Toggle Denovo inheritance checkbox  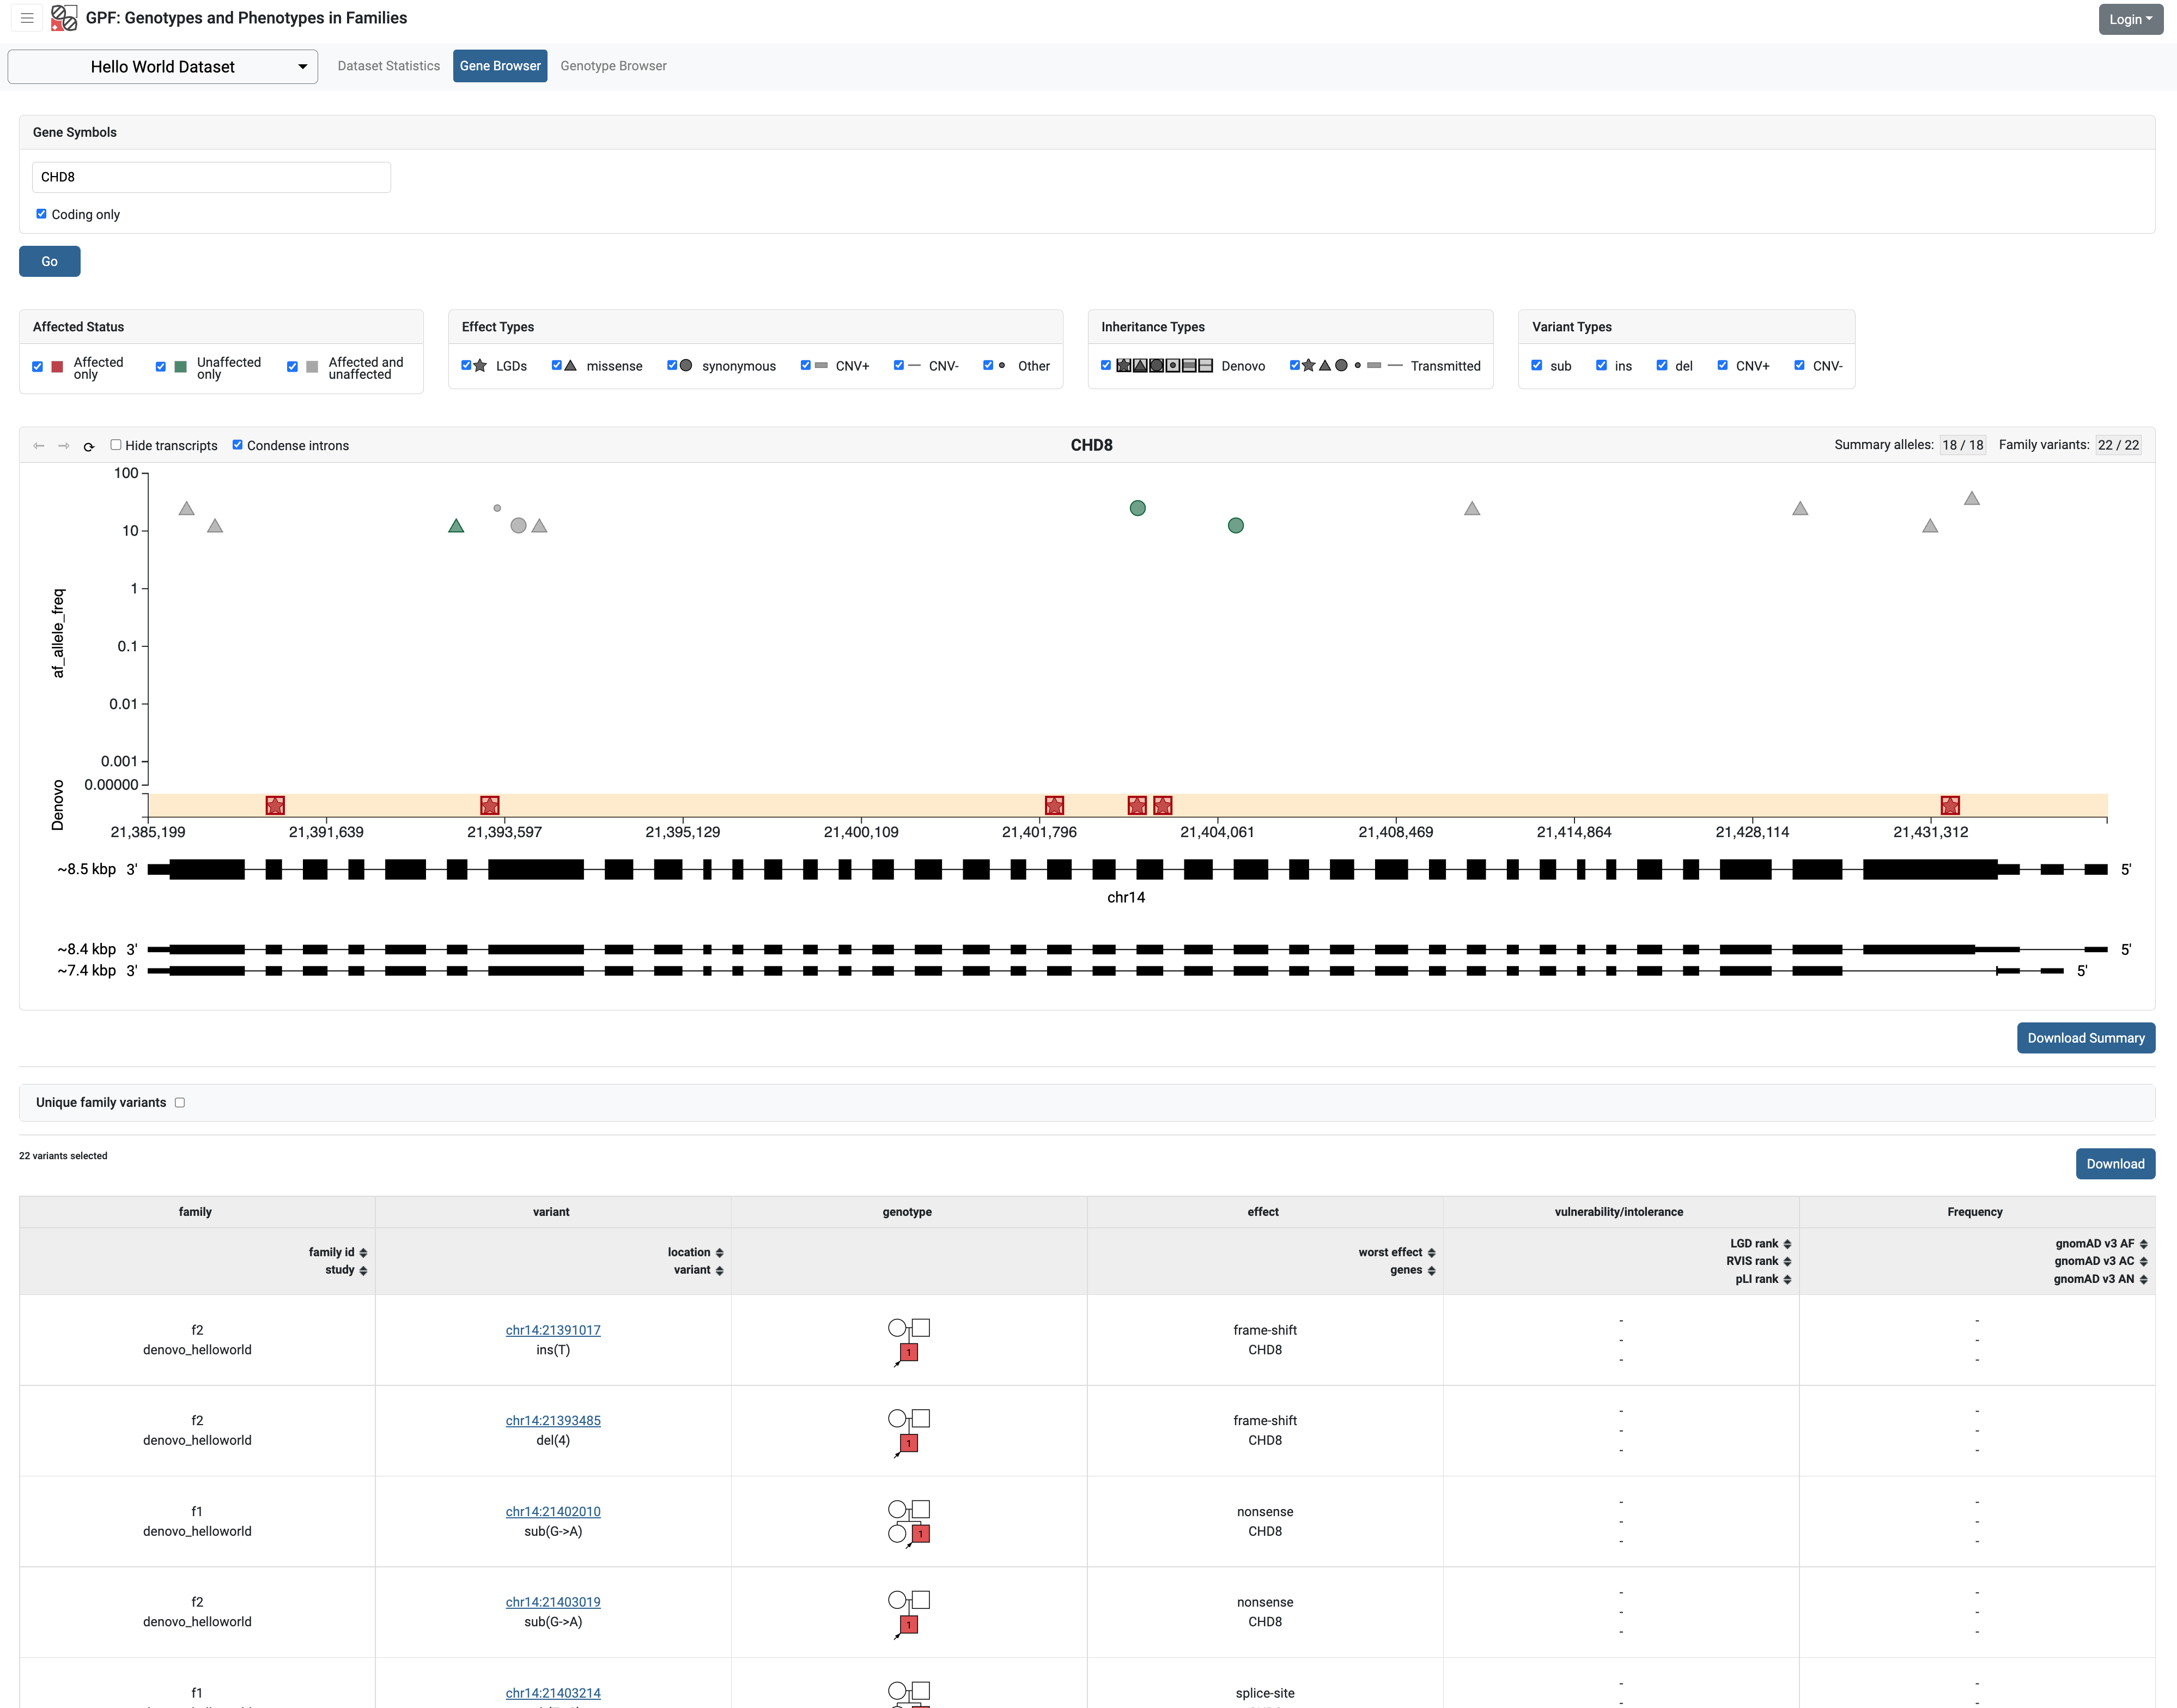[x=1105, y=365]
